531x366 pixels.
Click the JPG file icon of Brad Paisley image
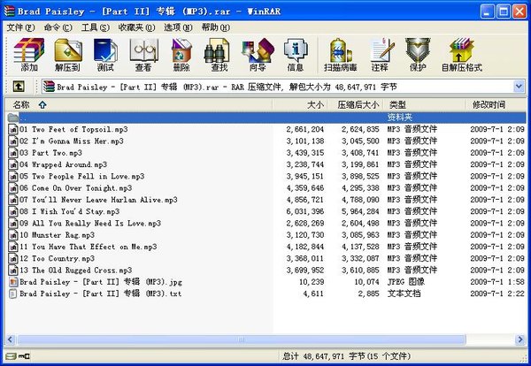tap(13, 282)
